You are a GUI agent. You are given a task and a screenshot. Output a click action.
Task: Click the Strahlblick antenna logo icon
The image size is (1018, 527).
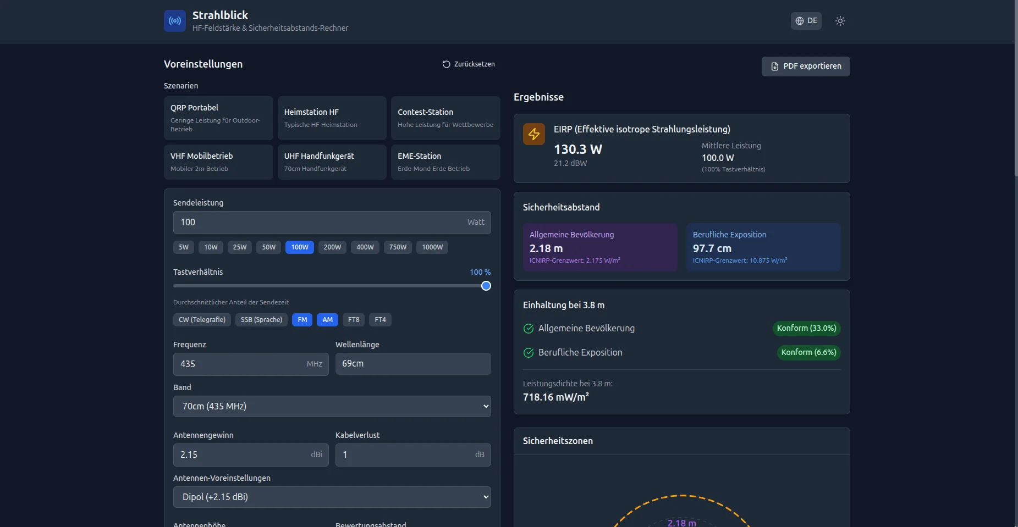tap(174, 21)
